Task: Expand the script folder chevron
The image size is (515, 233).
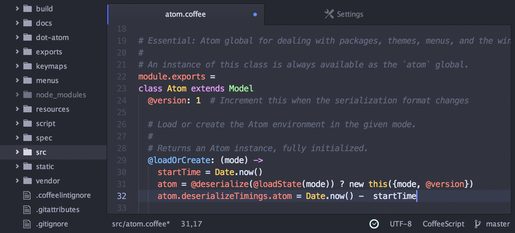Action: (x=17, y=123)
